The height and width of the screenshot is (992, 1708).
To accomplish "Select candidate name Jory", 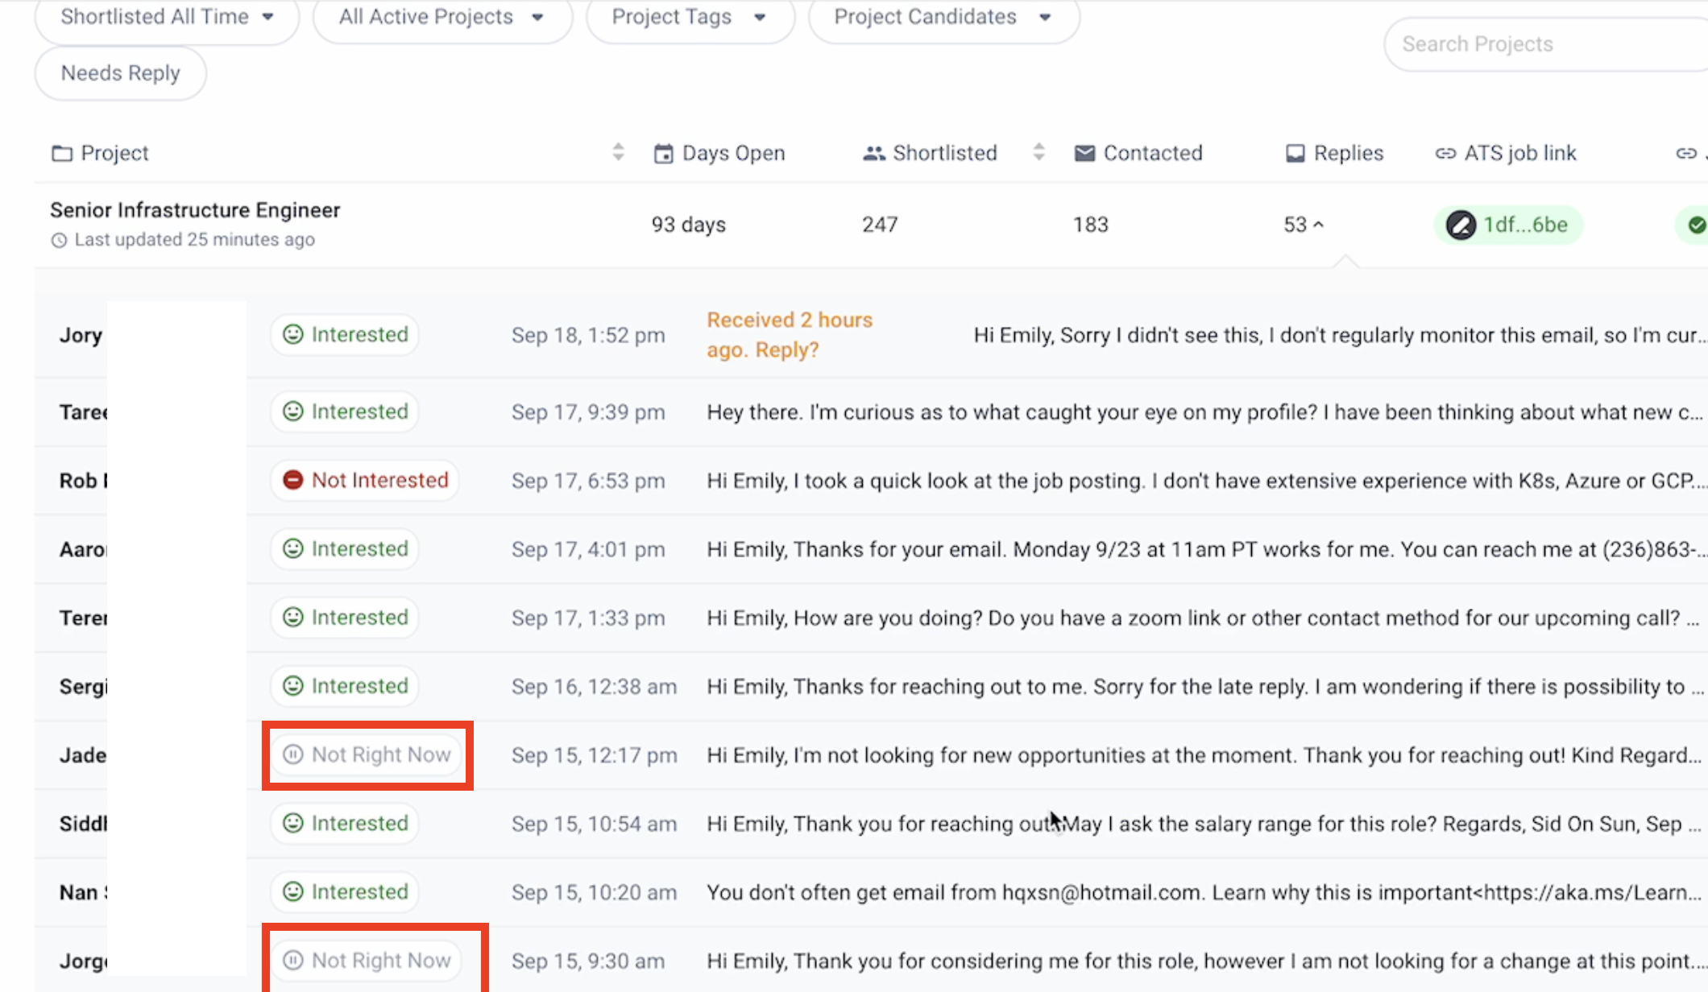I will (81, 335).
